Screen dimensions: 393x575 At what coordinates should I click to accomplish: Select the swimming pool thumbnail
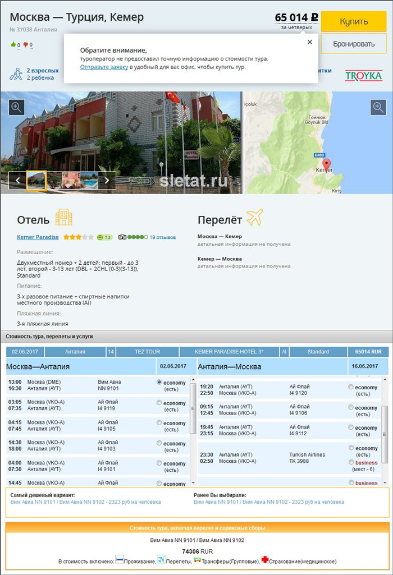point(89,181)
